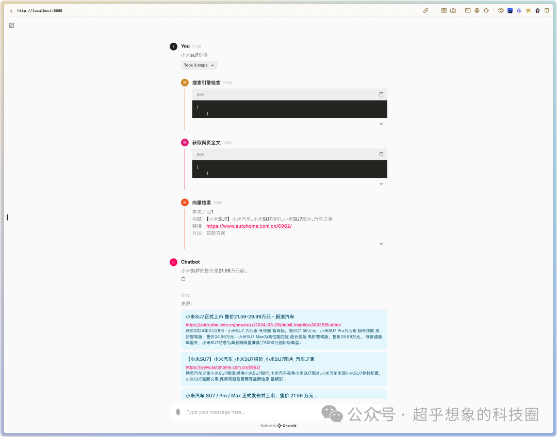Click the blue square extension icon
The image size is (557, 437).
[x=510, y=11]
